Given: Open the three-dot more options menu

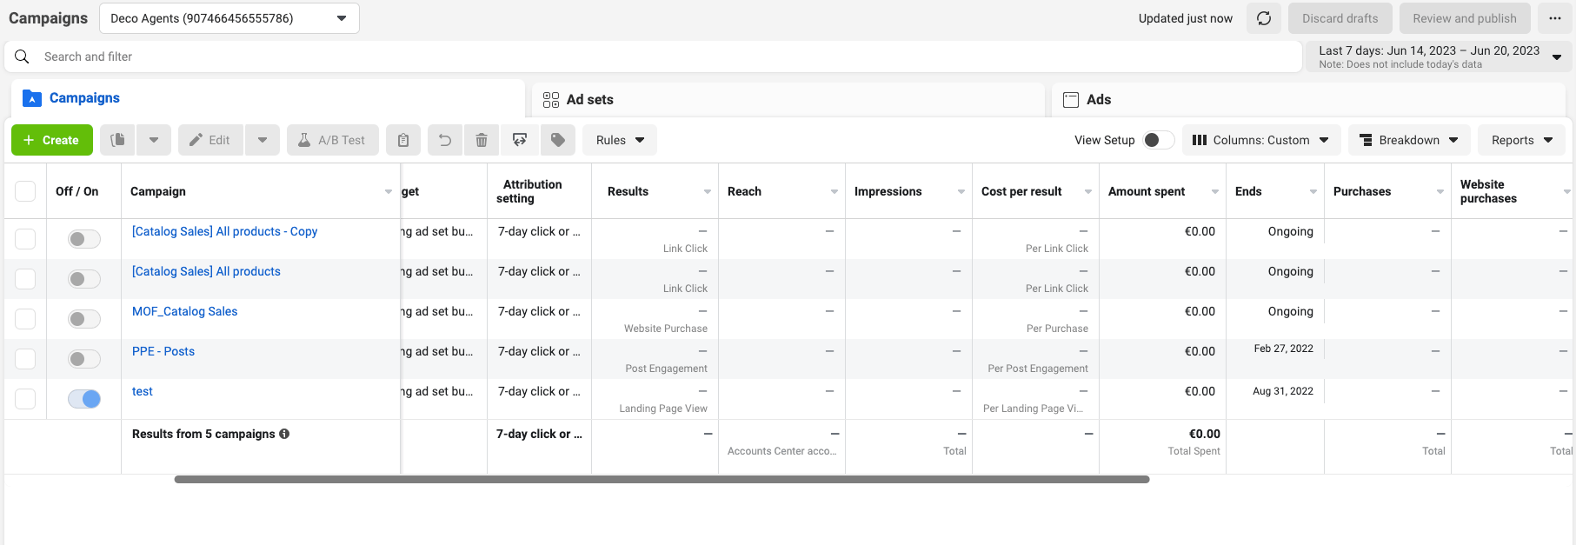Looking at the screenshot, I should (x=1555, y=18).
